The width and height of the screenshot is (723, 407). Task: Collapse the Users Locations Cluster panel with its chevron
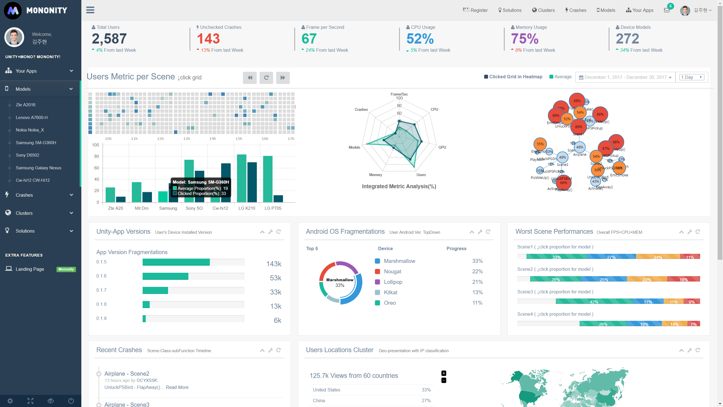pyautogui.click(x=681, y=350)
